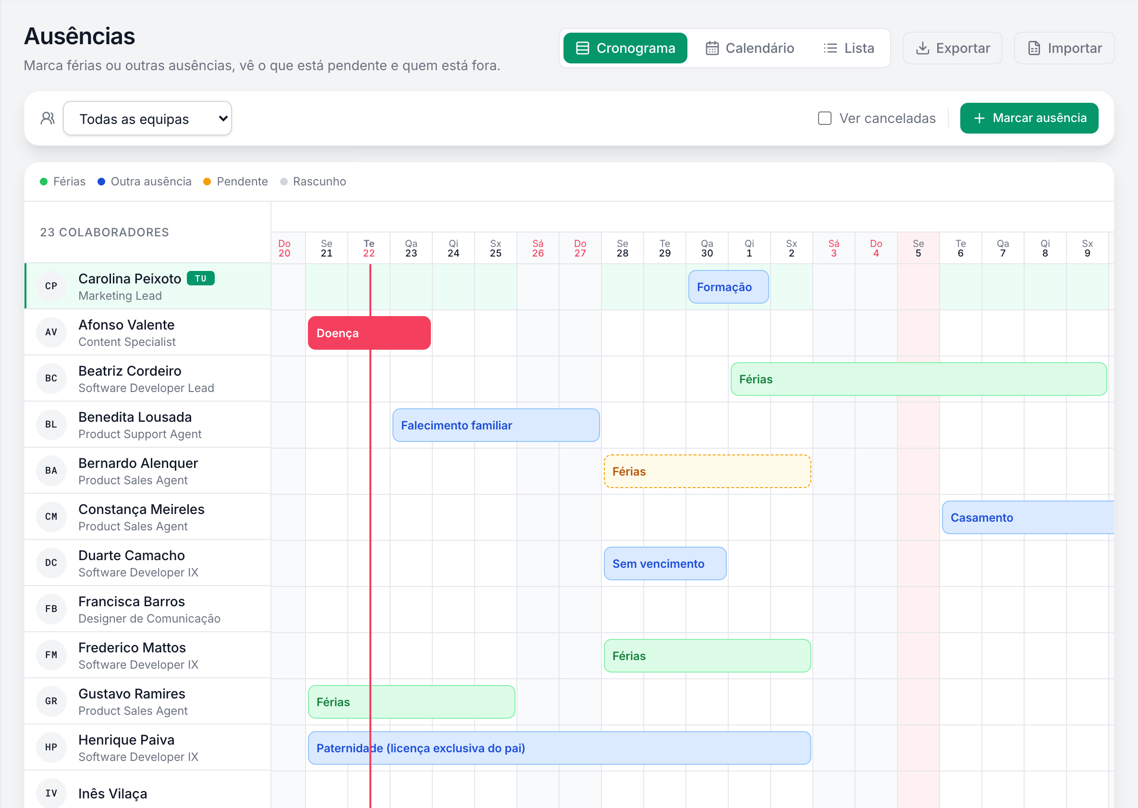Open the Falecimento familiar absence entry

pos(496,426)
